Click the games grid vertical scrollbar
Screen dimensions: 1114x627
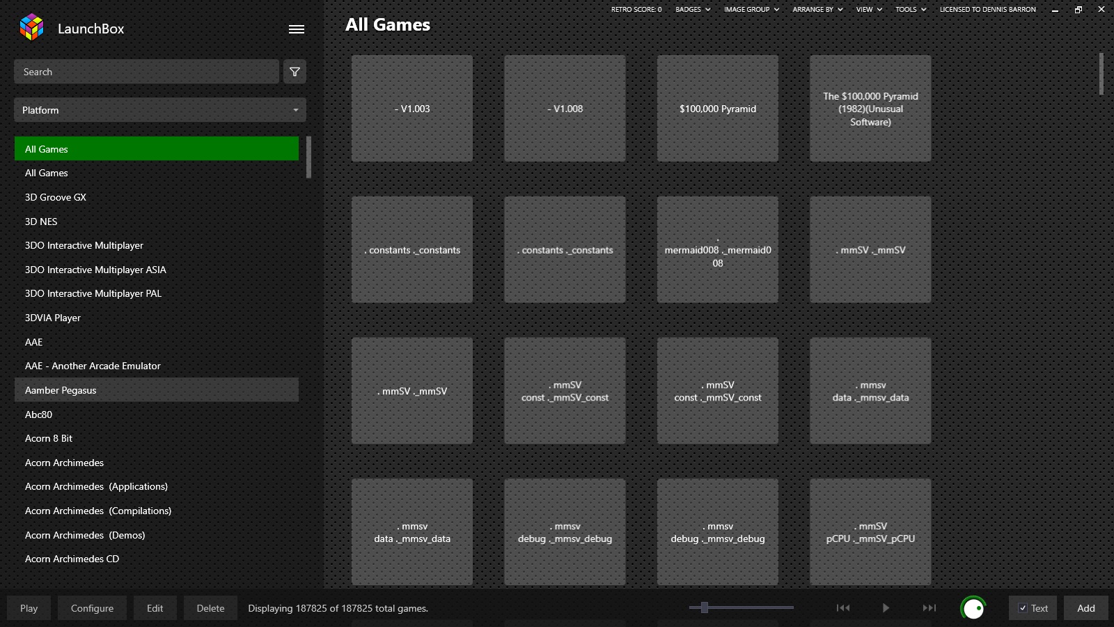pyautogui.click(x=1101, y=74)
